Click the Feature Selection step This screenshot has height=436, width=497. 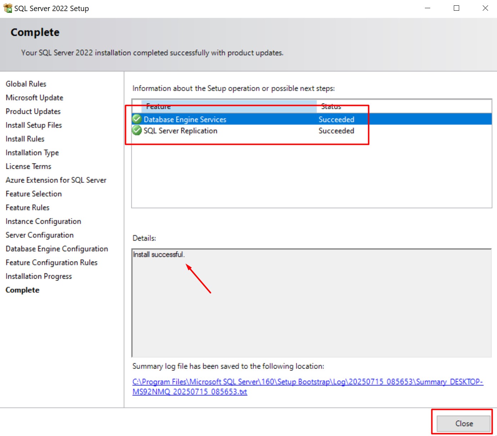point(34,194)
